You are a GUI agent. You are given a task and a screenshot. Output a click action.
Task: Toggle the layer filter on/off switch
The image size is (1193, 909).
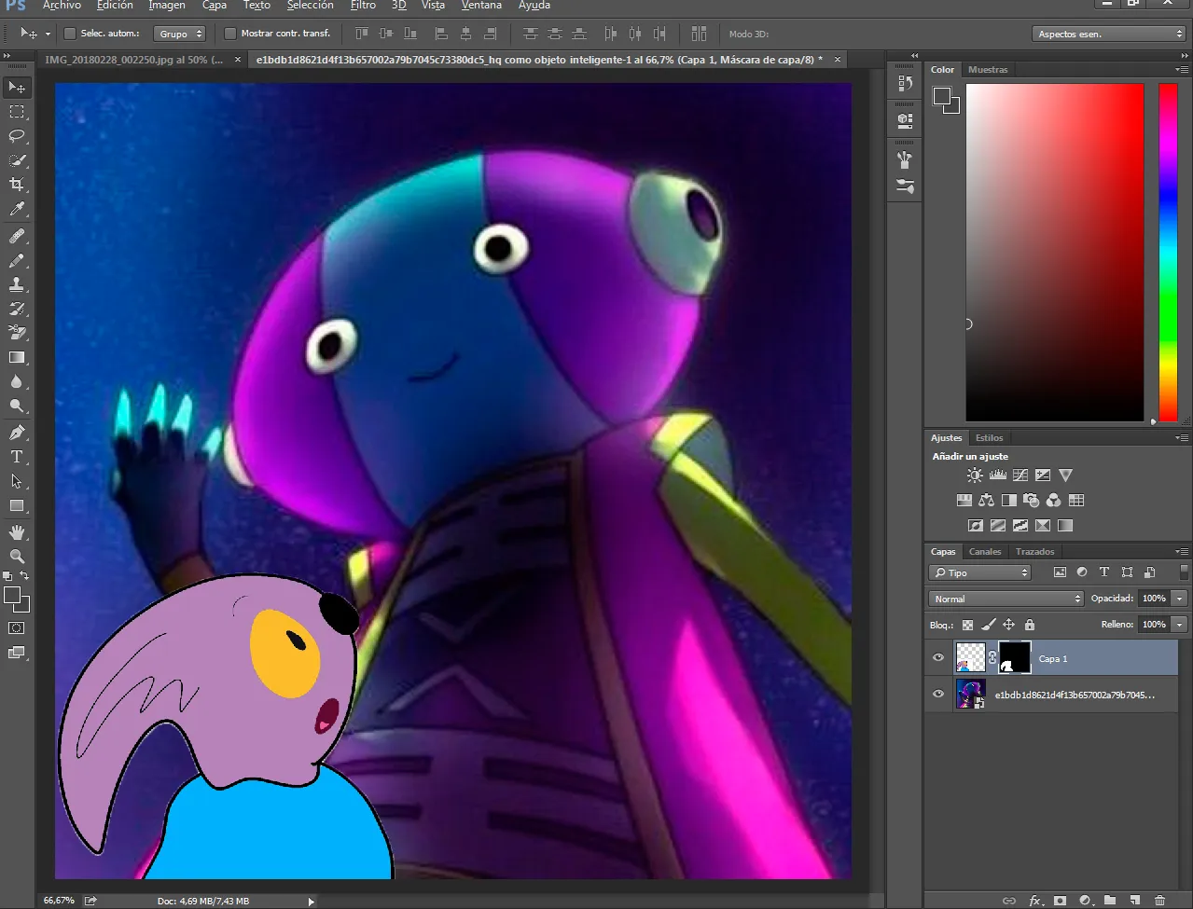pyautogui.click(x=1185, y=572)
